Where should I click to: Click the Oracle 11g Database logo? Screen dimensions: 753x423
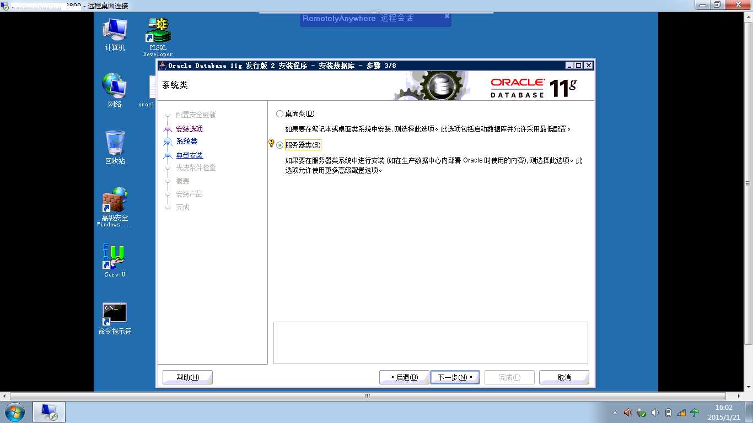pos(534,88)
